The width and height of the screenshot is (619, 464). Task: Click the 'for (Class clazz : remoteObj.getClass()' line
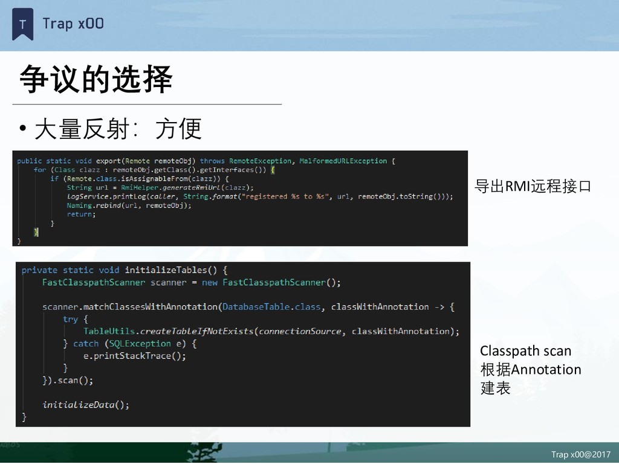[154, 170]
